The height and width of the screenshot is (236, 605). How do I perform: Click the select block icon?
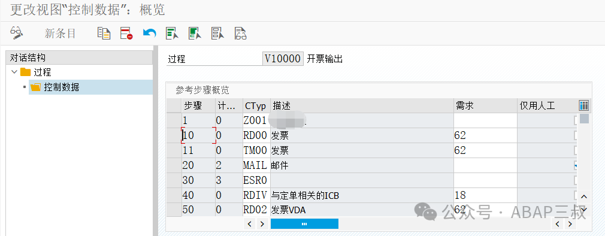click(195, 33)
